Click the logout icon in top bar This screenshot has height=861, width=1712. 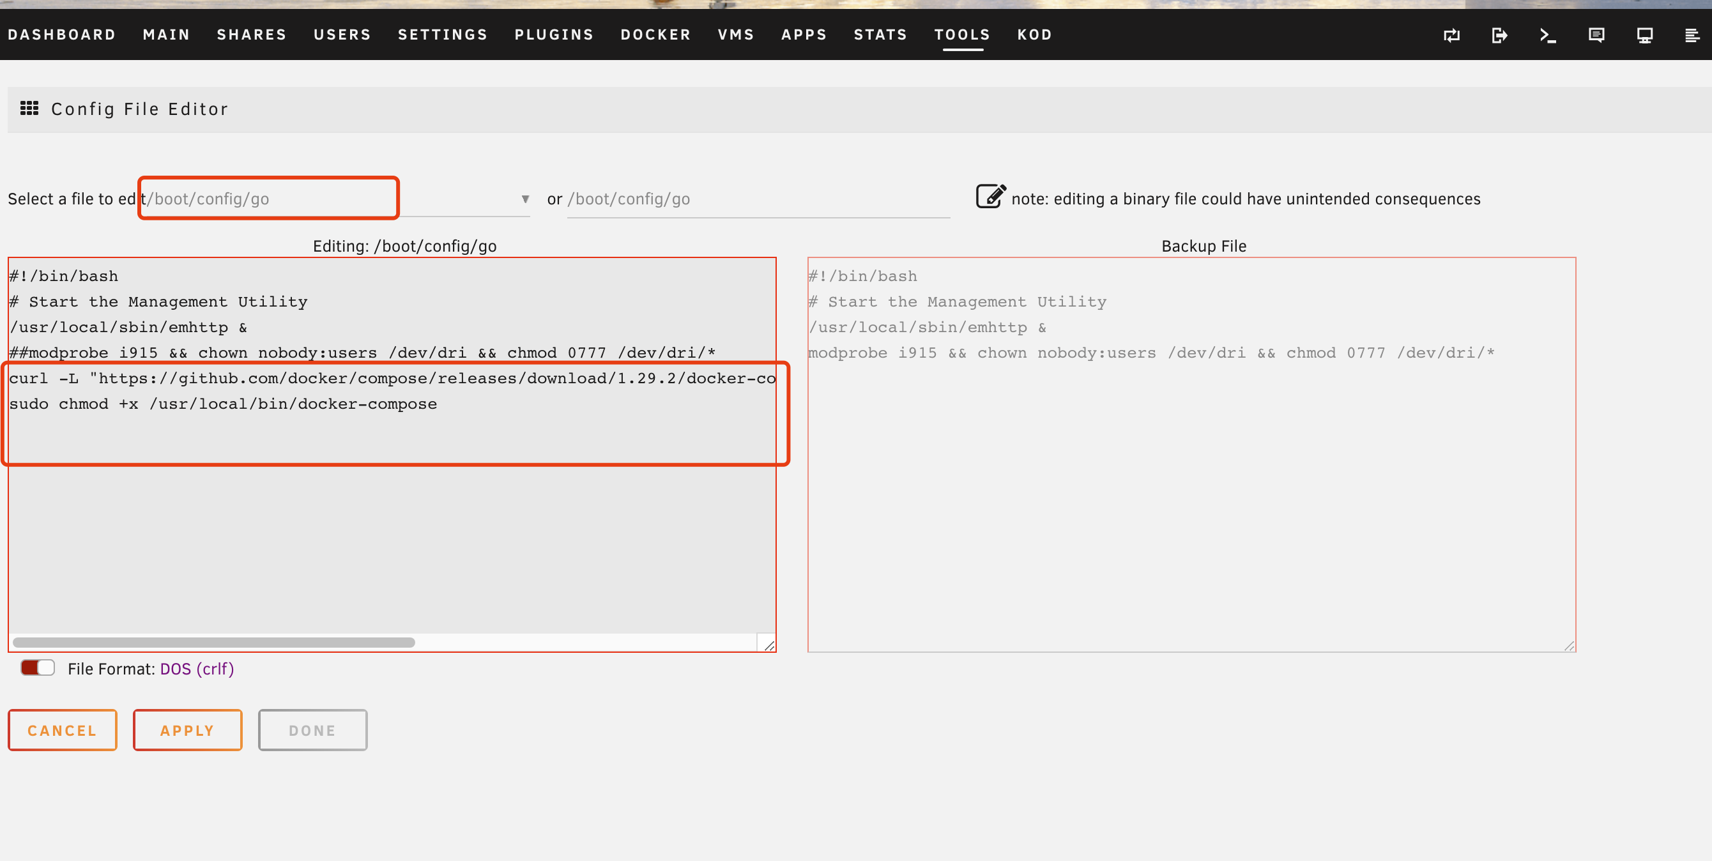[1499, 35]
